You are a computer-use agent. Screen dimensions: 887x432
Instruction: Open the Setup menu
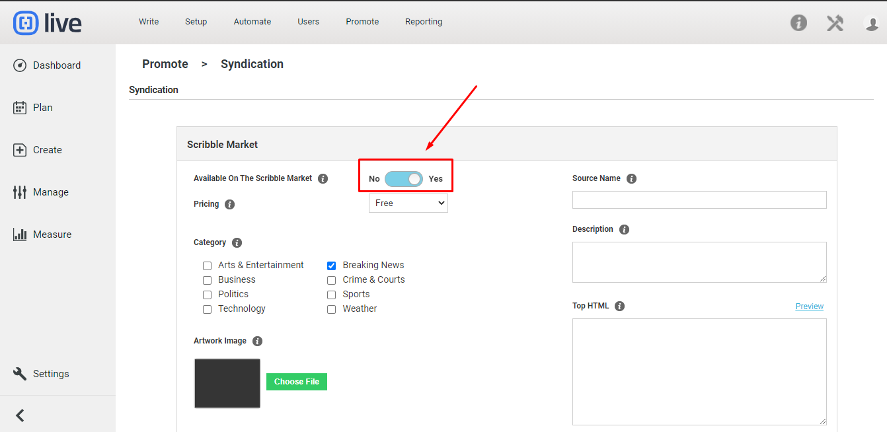point(196,22)
